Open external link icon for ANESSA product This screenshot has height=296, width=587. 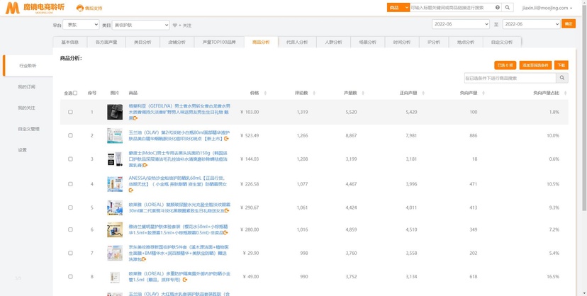pos(131,190)
